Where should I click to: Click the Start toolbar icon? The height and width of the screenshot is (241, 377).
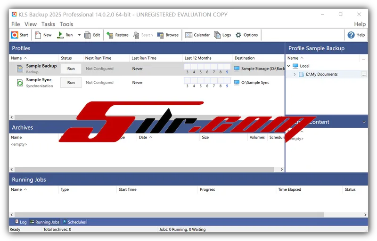(x=15, y=35)
